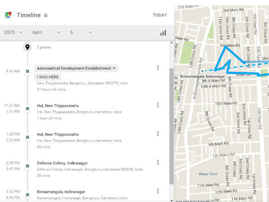The image size is (269, 202).
Task: Jump to TODAY in the timeline
Action: [x=160, y=15]
